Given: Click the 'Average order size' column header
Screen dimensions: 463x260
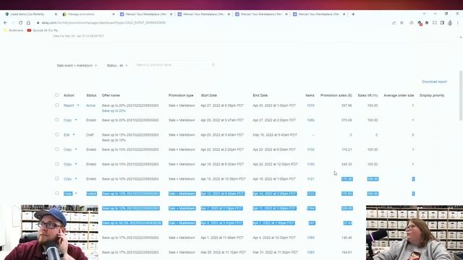Looking at the screenshot, I should [x=399, y=95].
